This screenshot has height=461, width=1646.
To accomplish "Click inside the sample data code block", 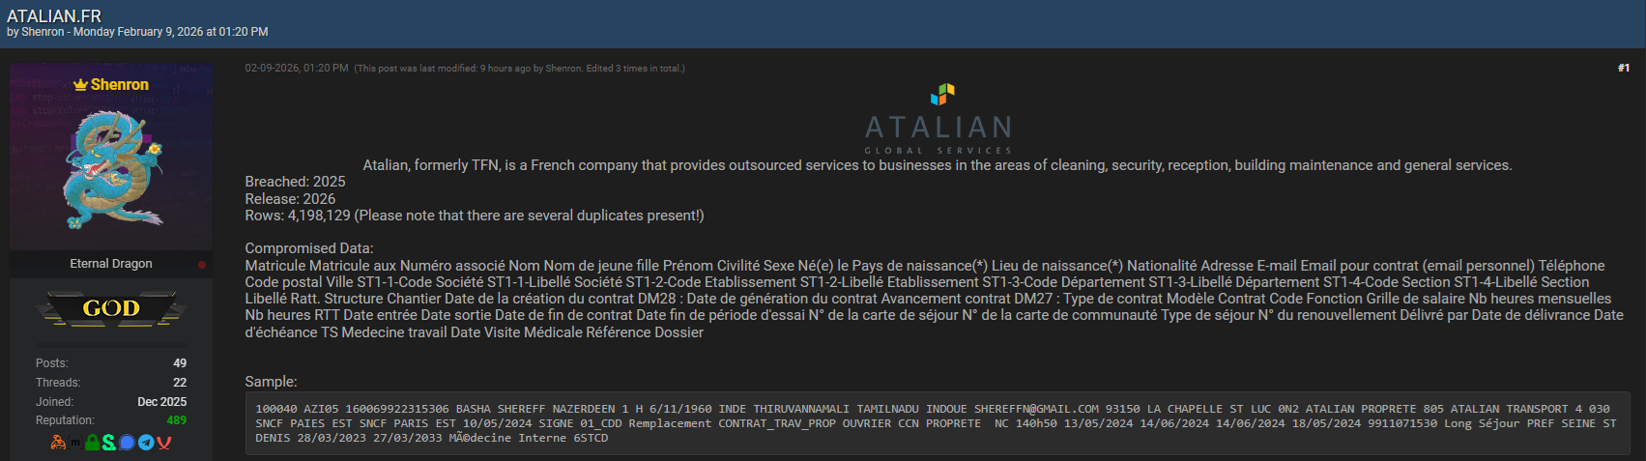I will 938,423.
